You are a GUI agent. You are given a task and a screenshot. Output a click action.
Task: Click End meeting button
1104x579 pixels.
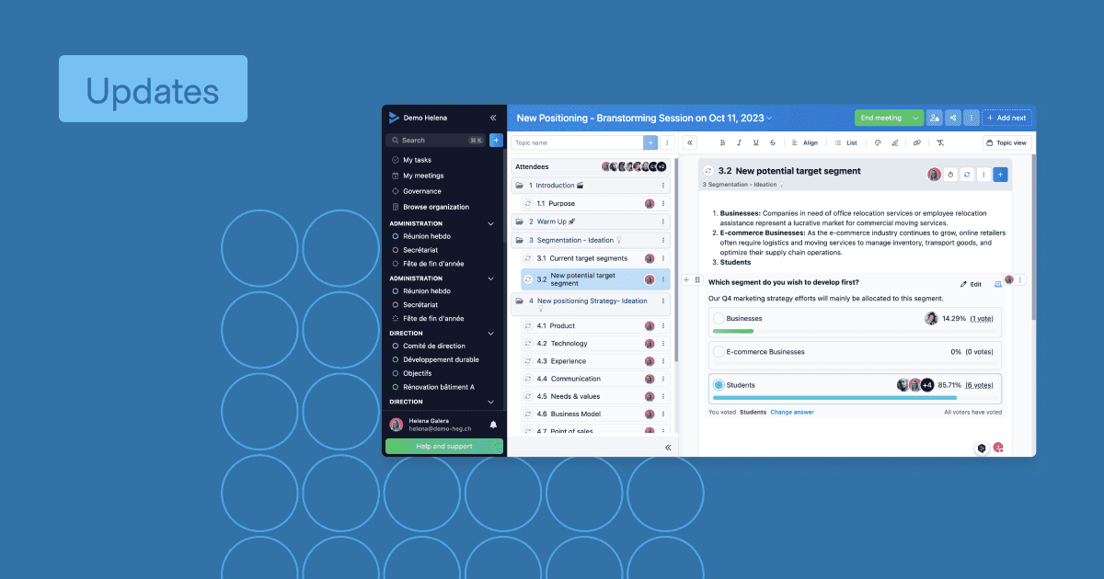pos(881,118)
